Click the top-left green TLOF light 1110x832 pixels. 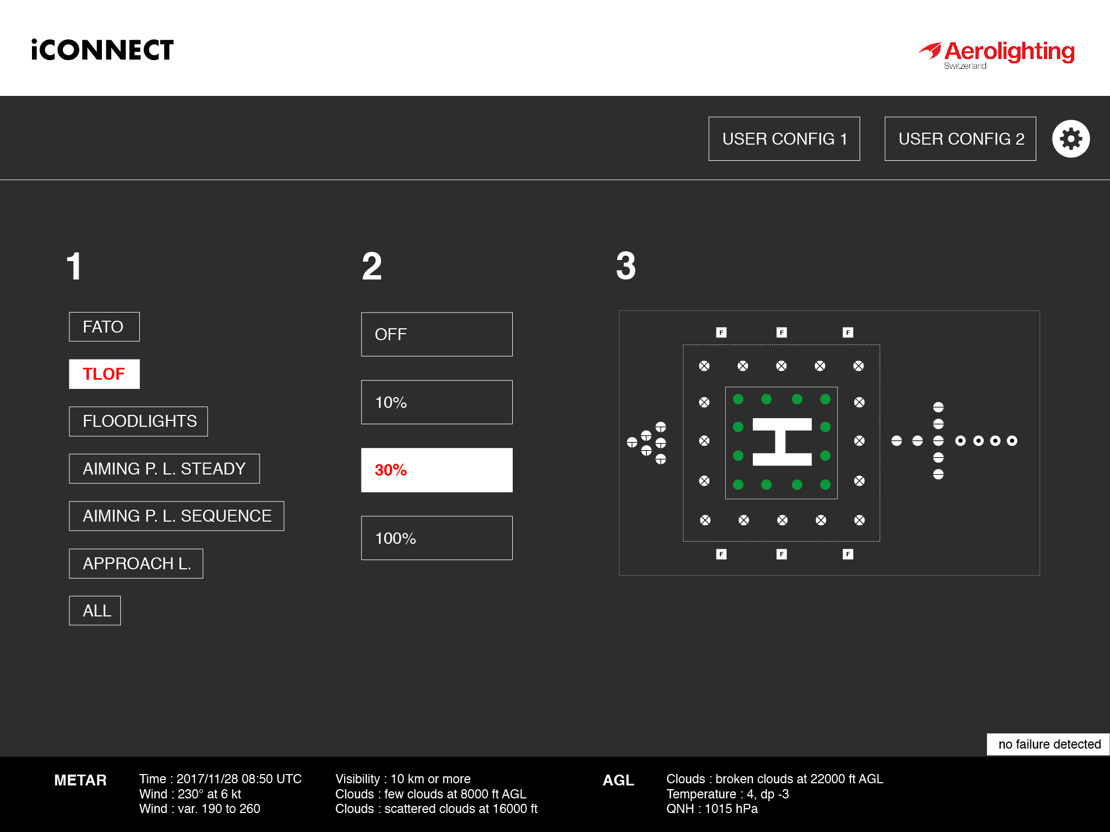click(738, 400)
